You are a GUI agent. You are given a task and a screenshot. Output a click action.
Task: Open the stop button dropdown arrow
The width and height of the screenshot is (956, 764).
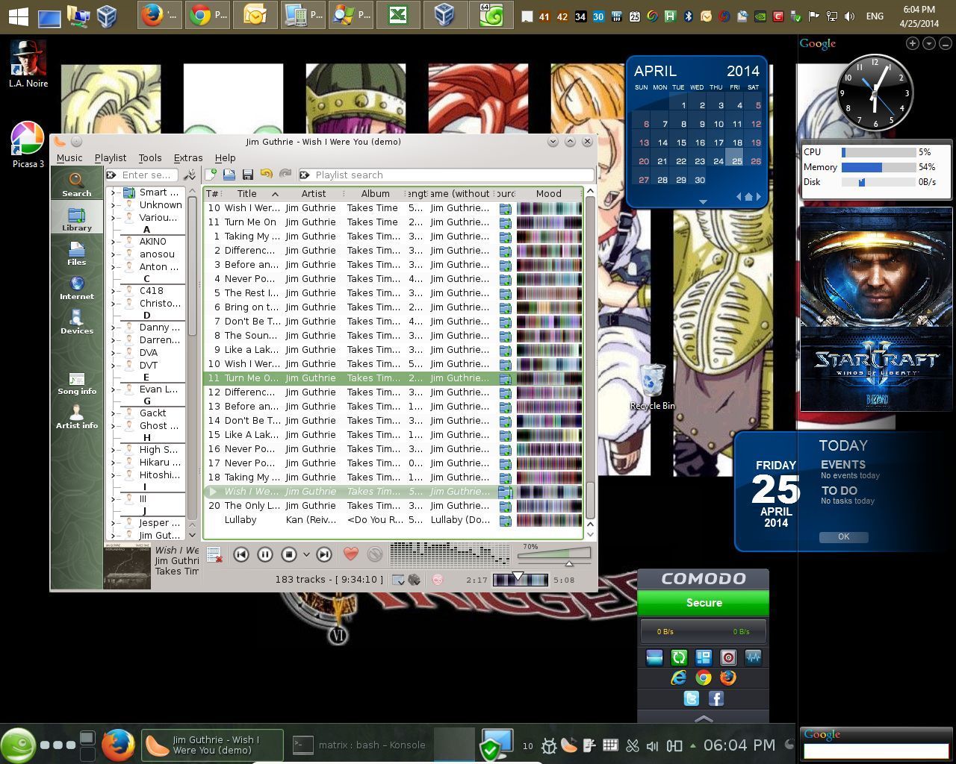306,554
